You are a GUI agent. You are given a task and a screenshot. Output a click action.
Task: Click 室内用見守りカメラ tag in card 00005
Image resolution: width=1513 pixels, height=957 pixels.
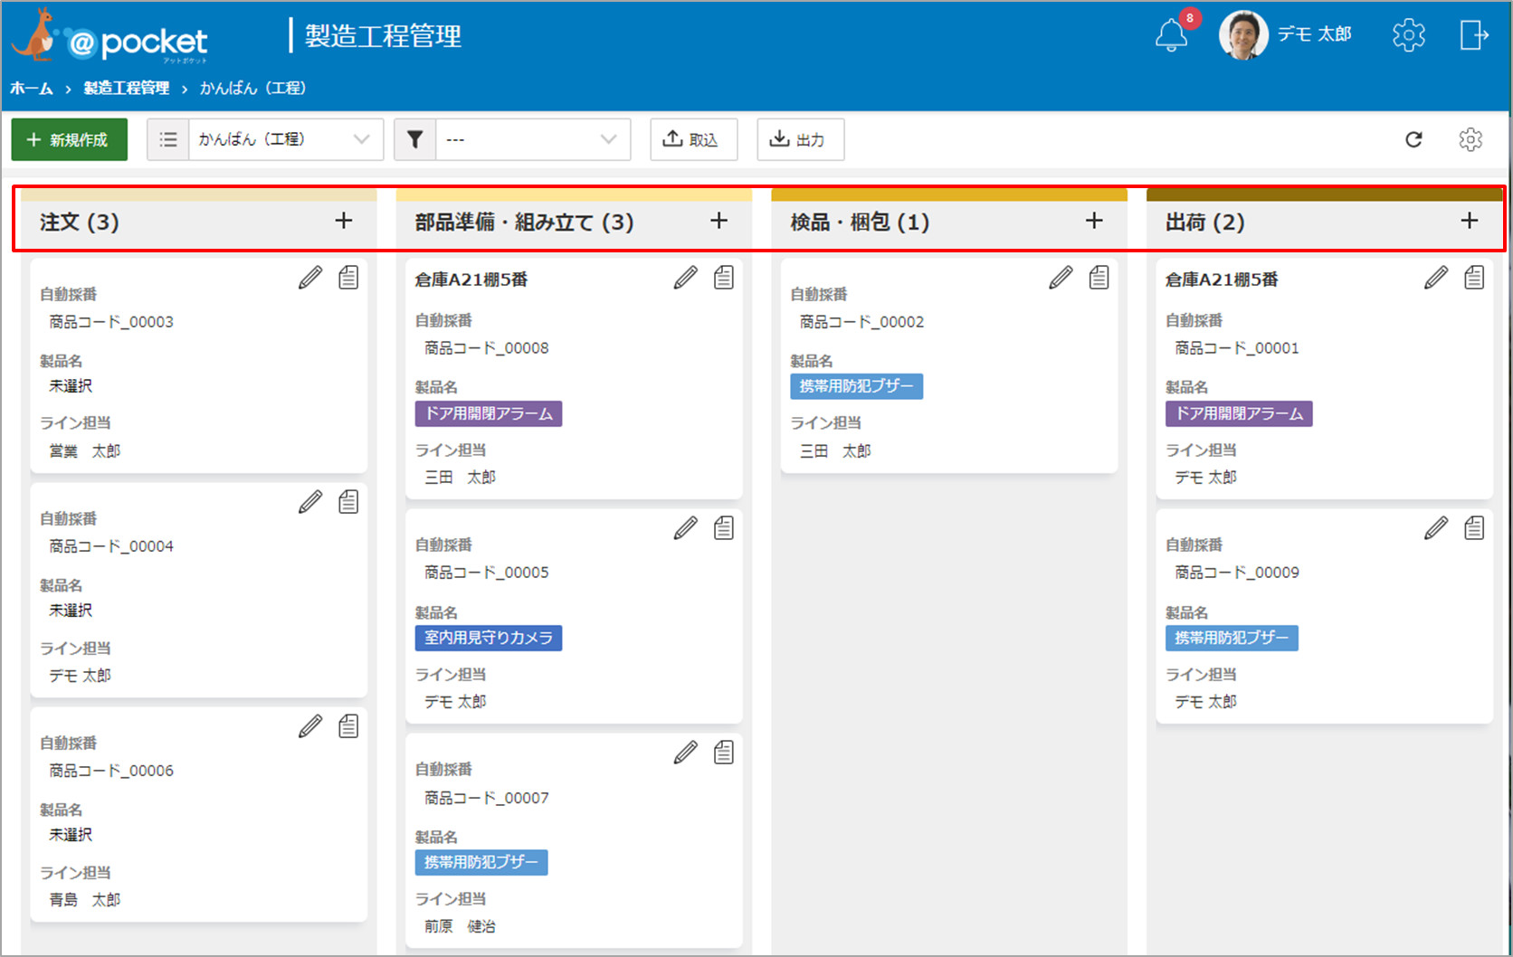tap(489, 638)
